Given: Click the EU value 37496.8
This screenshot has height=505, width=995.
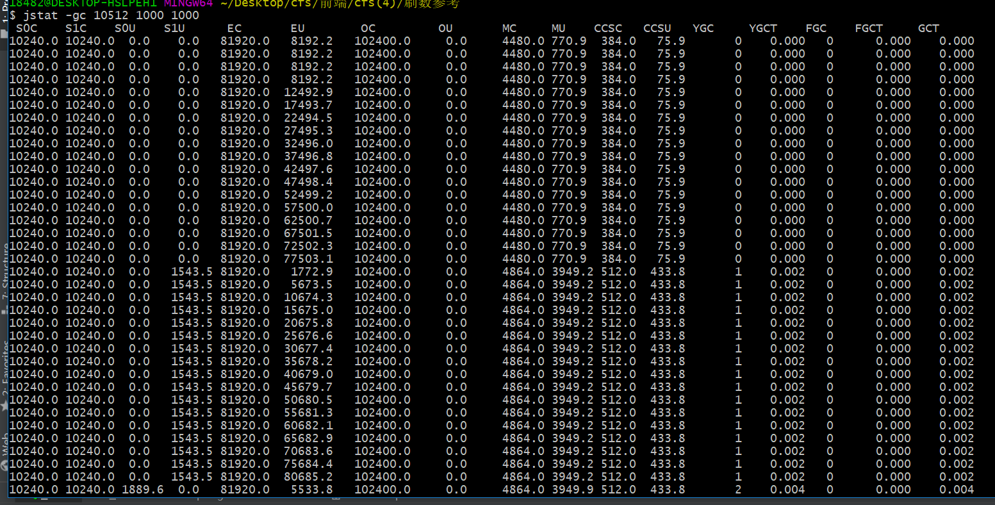Looking at the screenshot, I should (x=309, y=156).
